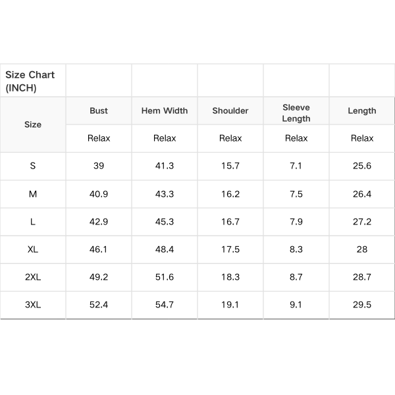Click the 3XL size row label
395x395 pixels.
tap(33, 305)
